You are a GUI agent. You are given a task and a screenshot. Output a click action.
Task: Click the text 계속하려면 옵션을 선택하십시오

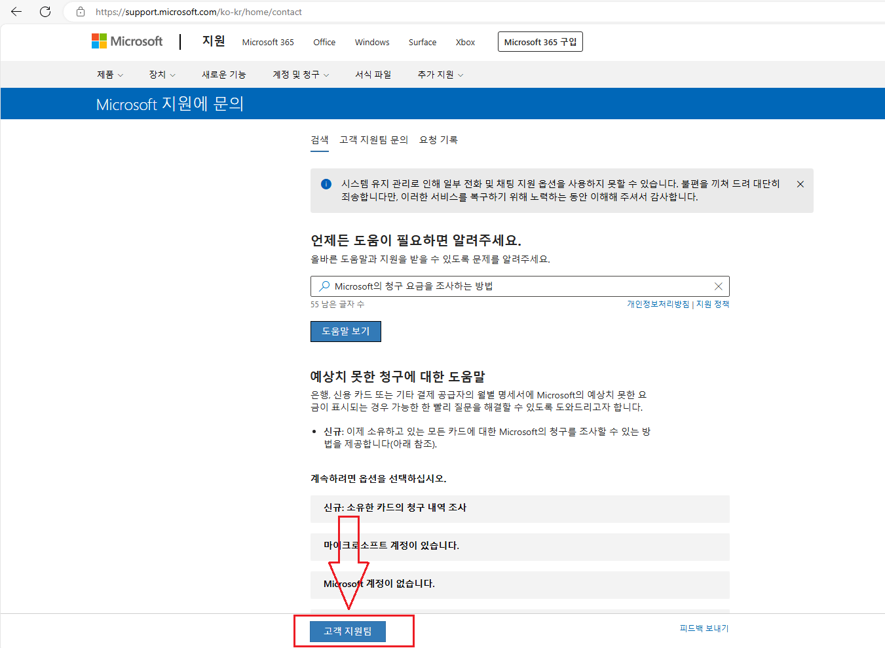coord(379,479)
